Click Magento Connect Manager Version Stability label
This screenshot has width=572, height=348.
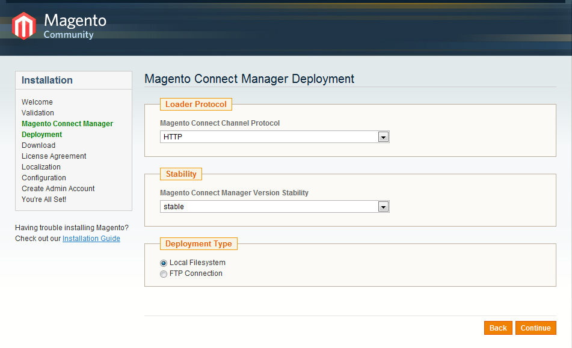coord(234,193)
